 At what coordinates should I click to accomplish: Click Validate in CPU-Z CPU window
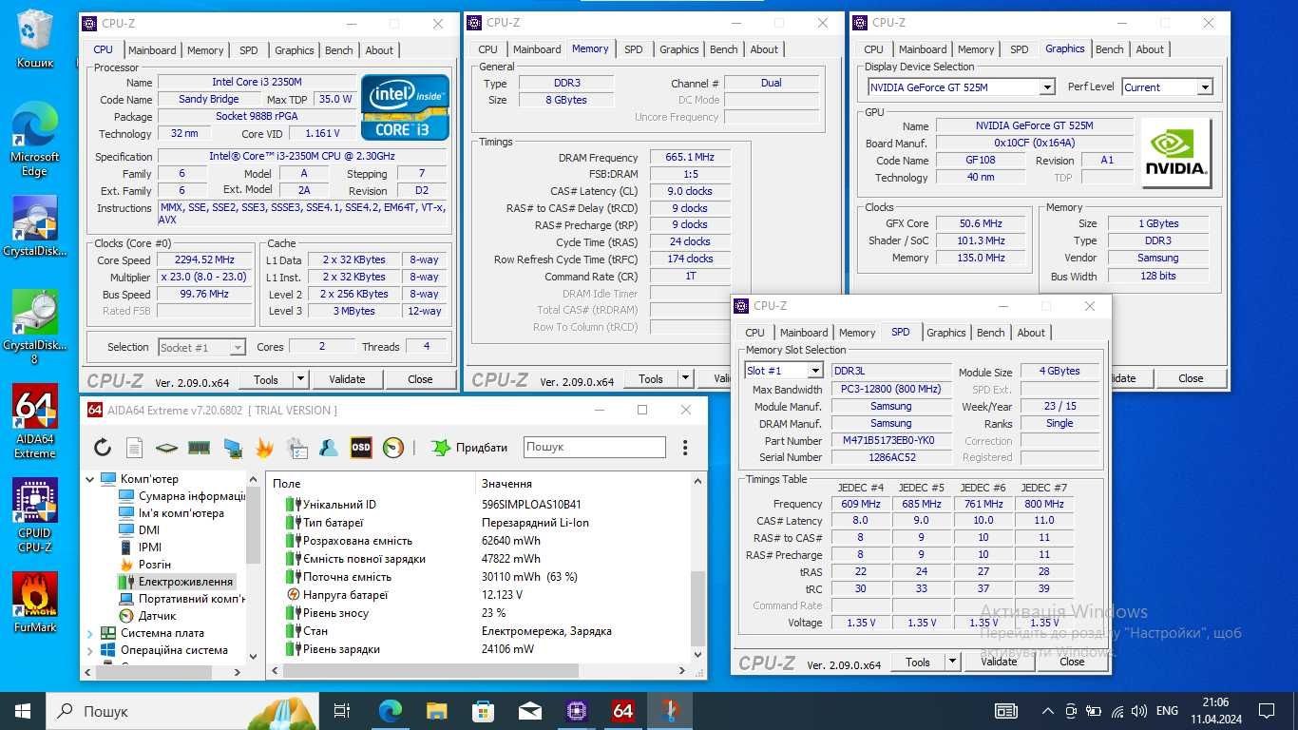[347, 379]
